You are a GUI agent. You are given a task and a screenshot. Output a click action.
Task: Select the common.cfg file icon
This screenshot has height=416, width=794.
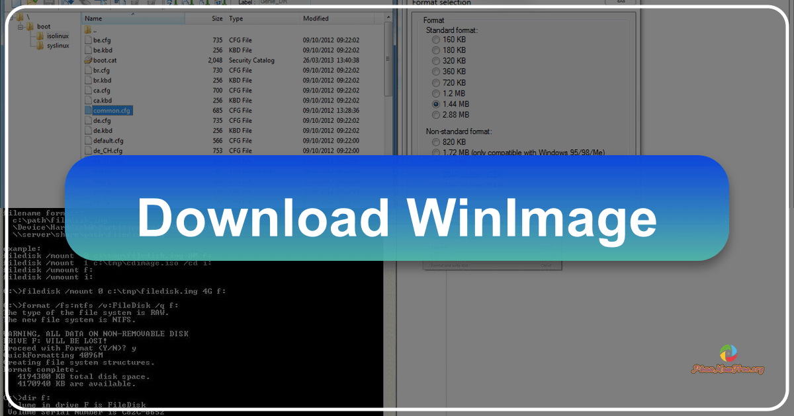(x=88, y=110)
